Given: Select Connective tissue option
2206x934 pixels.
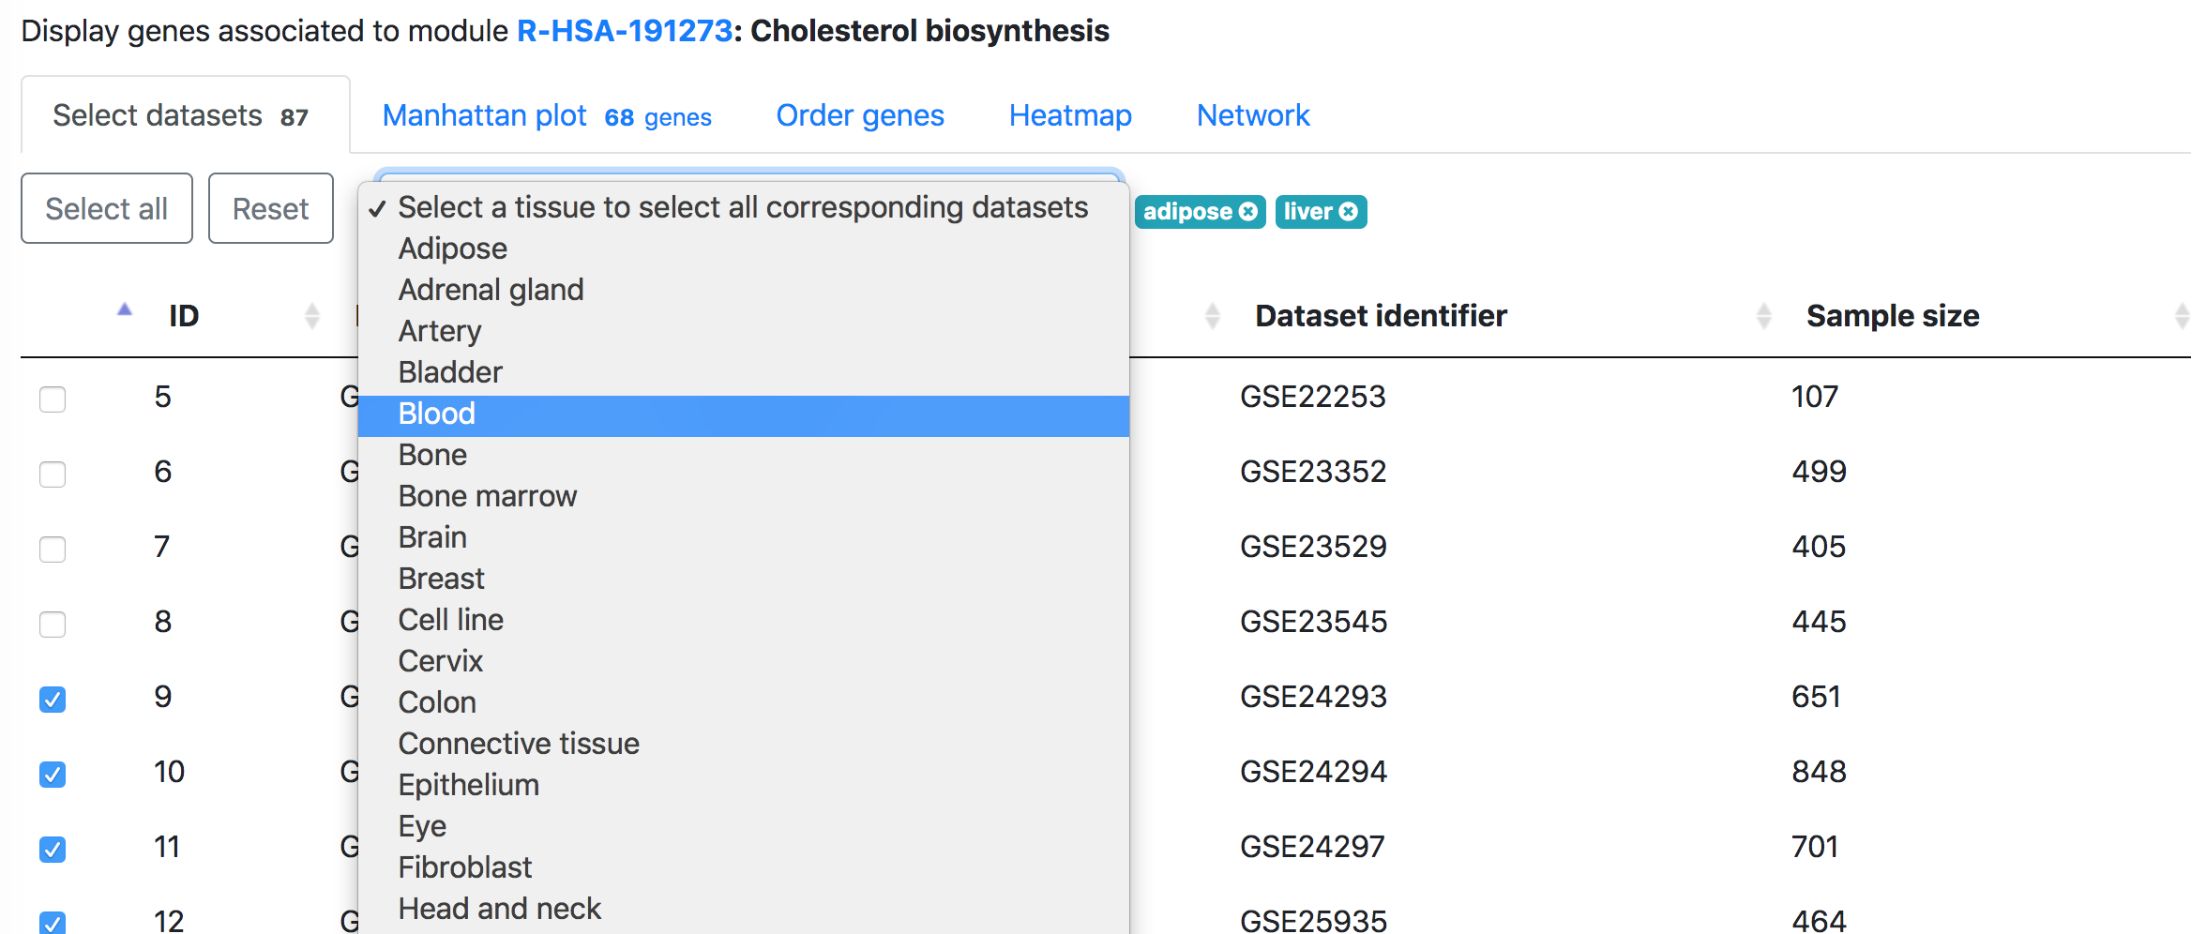Looking at the screenshot, I should point(744,744).
